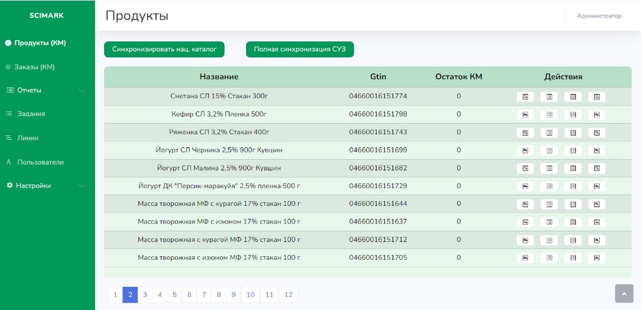Viewport: 641px width, 310px height.
Task: Click the fourth action icon in the Кефир СЛ 3,2% row
Action: [x=597, y=115]
